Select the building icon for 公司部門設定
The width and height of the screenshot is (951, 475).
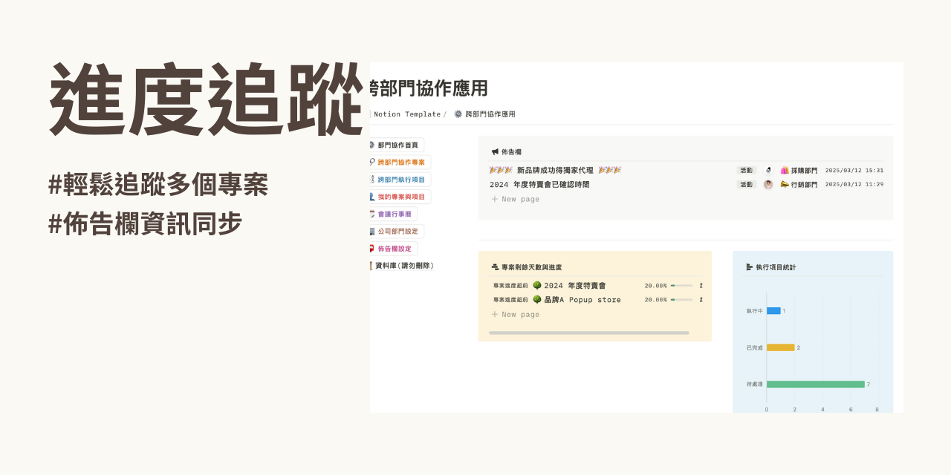click(x=371, y=232)
